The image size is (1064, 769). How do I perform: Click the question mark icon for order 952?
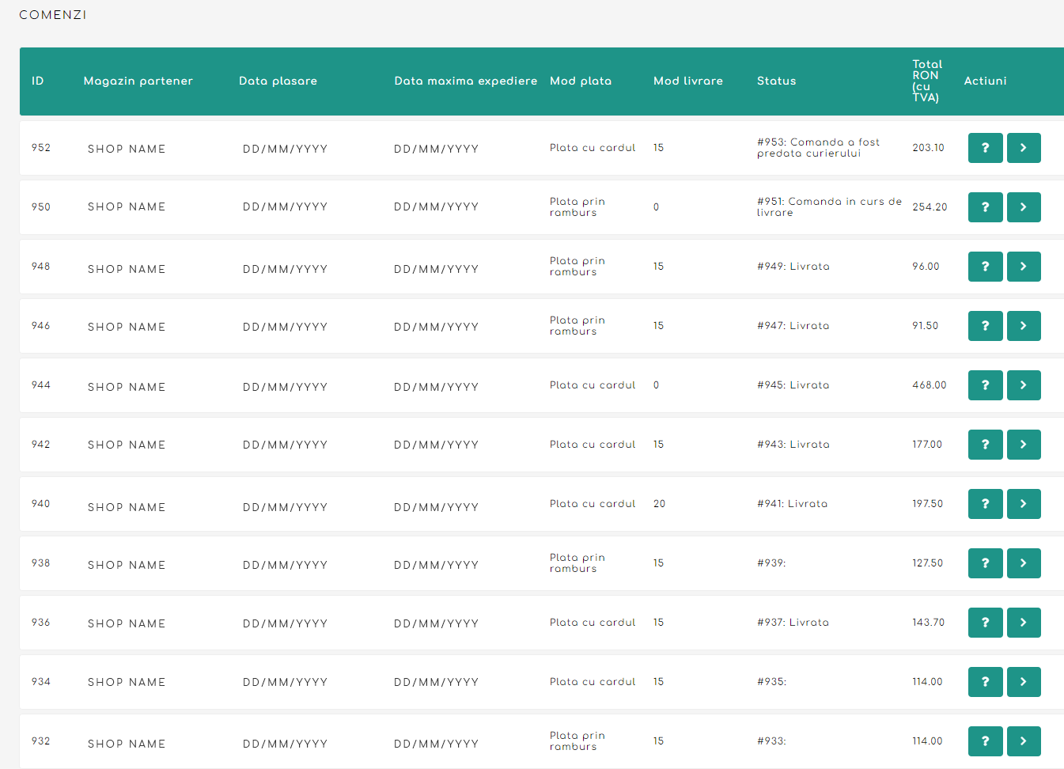tap(985, 148)
